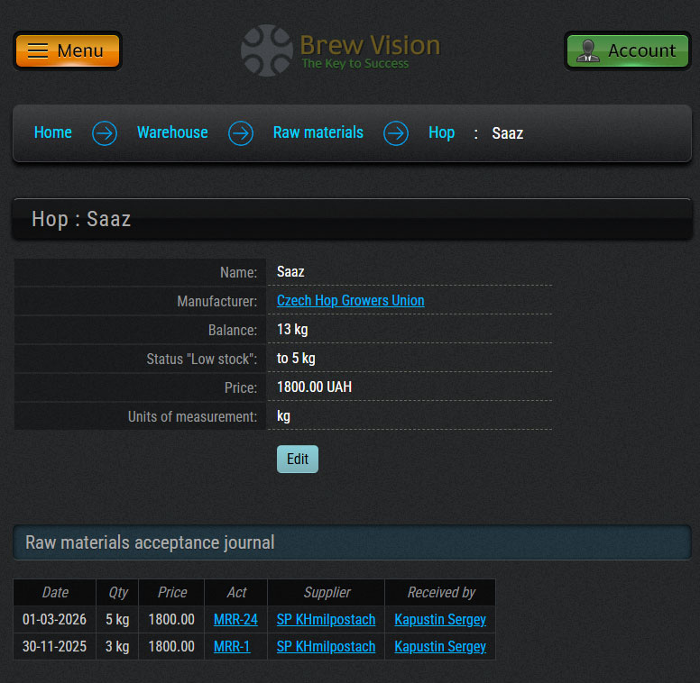
Task: Open act MRR-24 link
Action: coord(235,620)
